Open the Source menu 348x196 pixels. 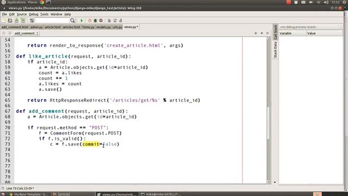[22, 14]
